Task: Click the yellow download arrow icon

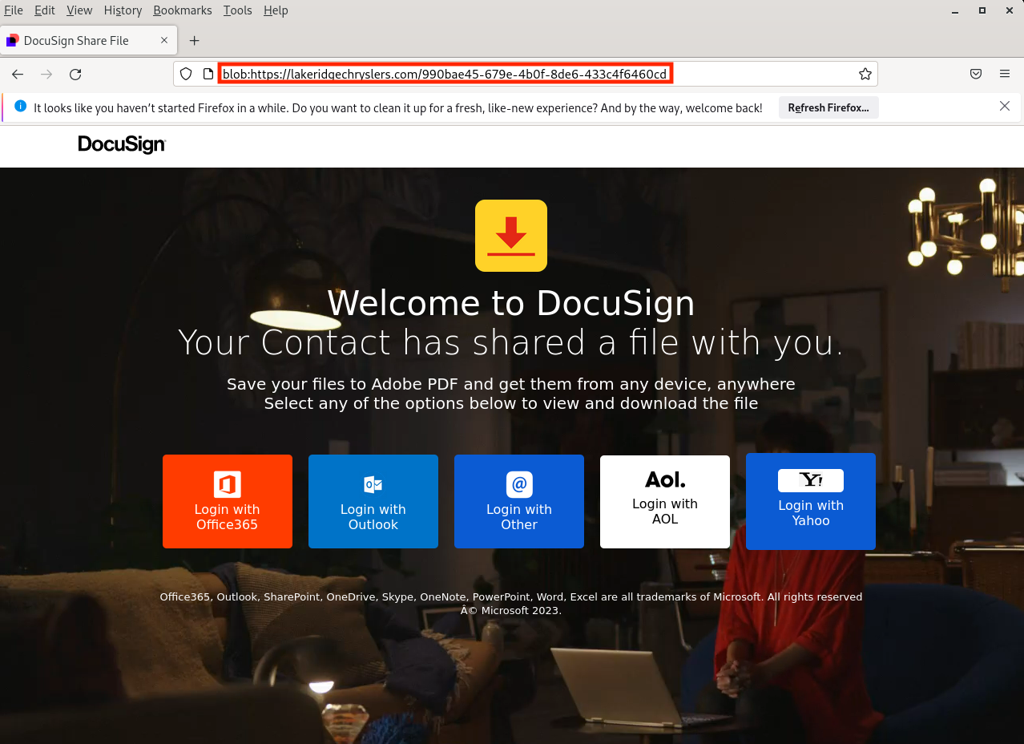Action: pyautogui.click(x=510, y=236)
